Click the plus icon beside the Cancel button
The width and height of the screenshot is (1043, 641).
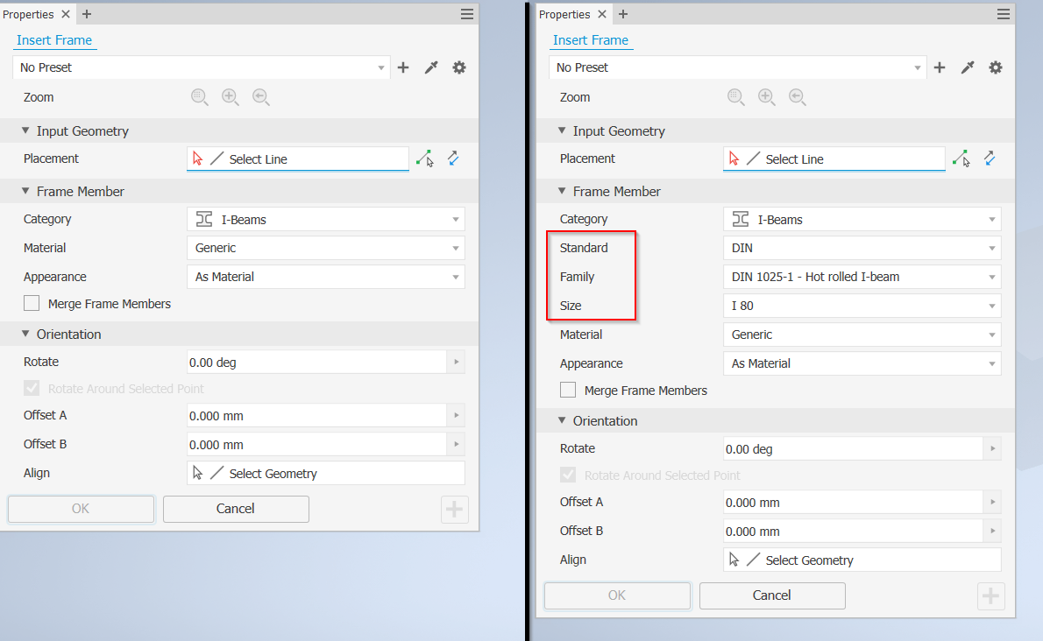click(454, 509)
